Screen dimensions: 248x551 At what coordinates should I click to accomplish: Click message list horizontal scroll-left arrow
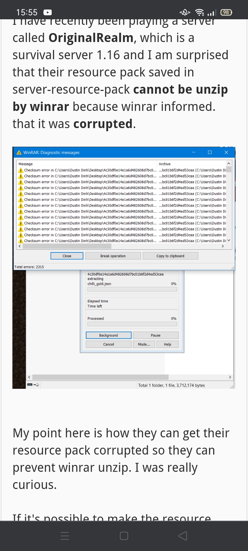click(x=20, y=246)
